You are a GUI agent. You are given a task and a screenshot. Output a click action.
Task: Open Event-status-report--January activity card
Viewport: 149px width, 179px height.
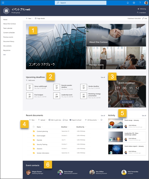[x=127, y=150]
